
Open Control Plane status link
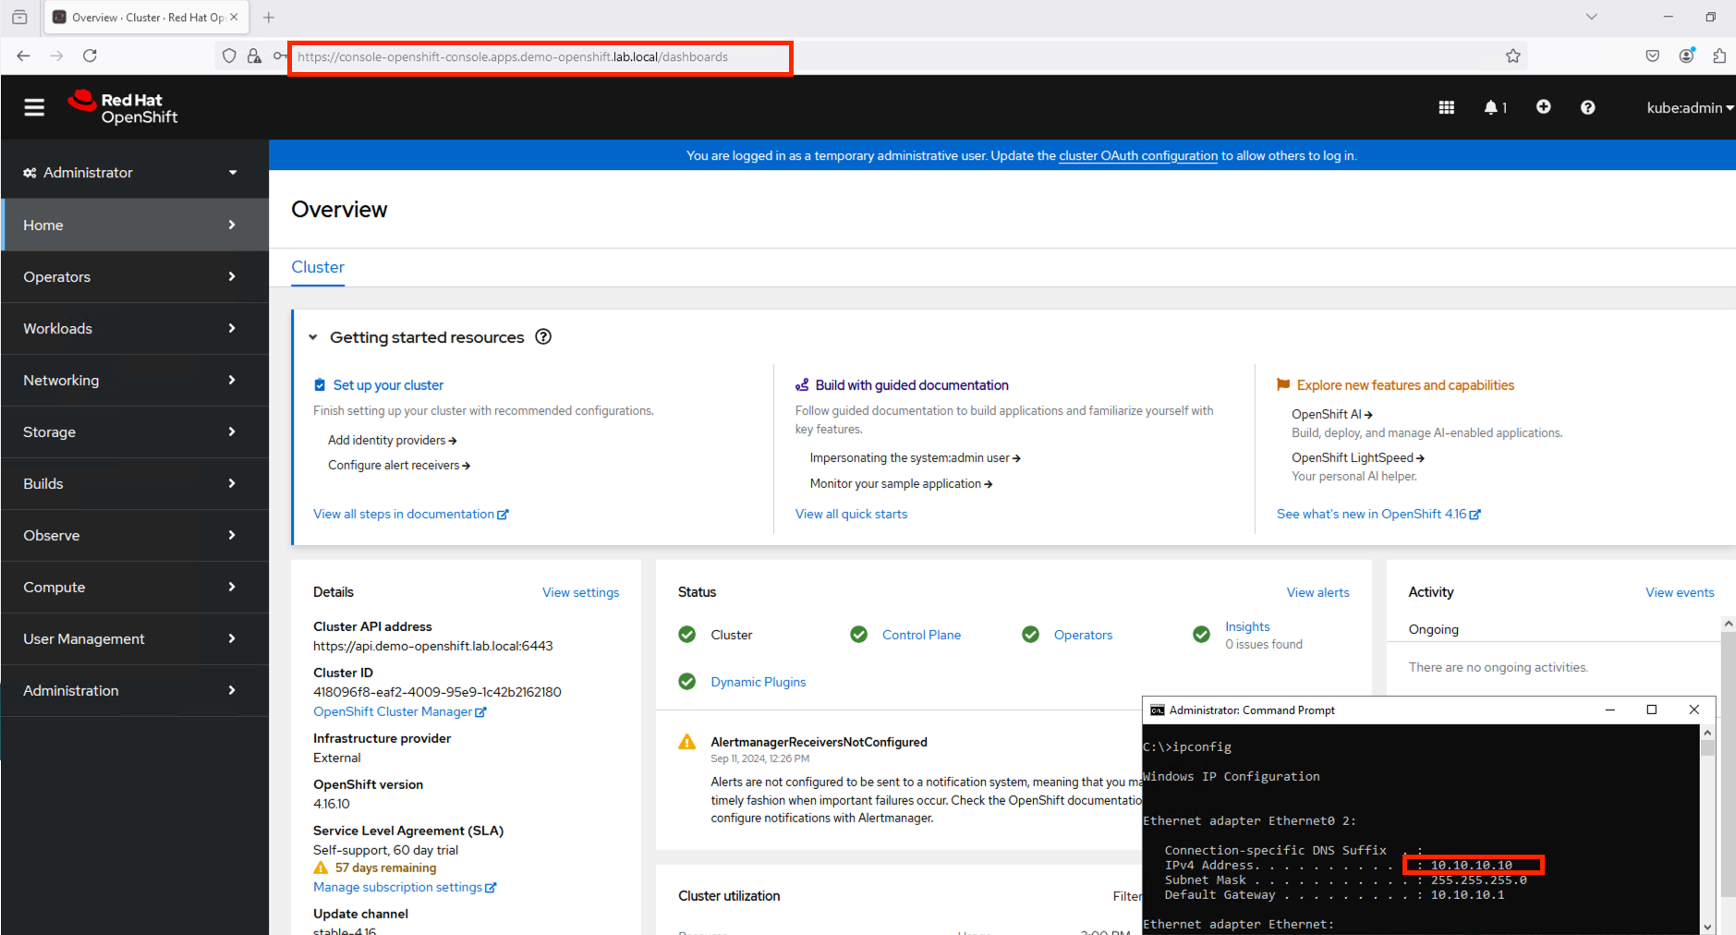pyautogui.click(x=921, y=635)
